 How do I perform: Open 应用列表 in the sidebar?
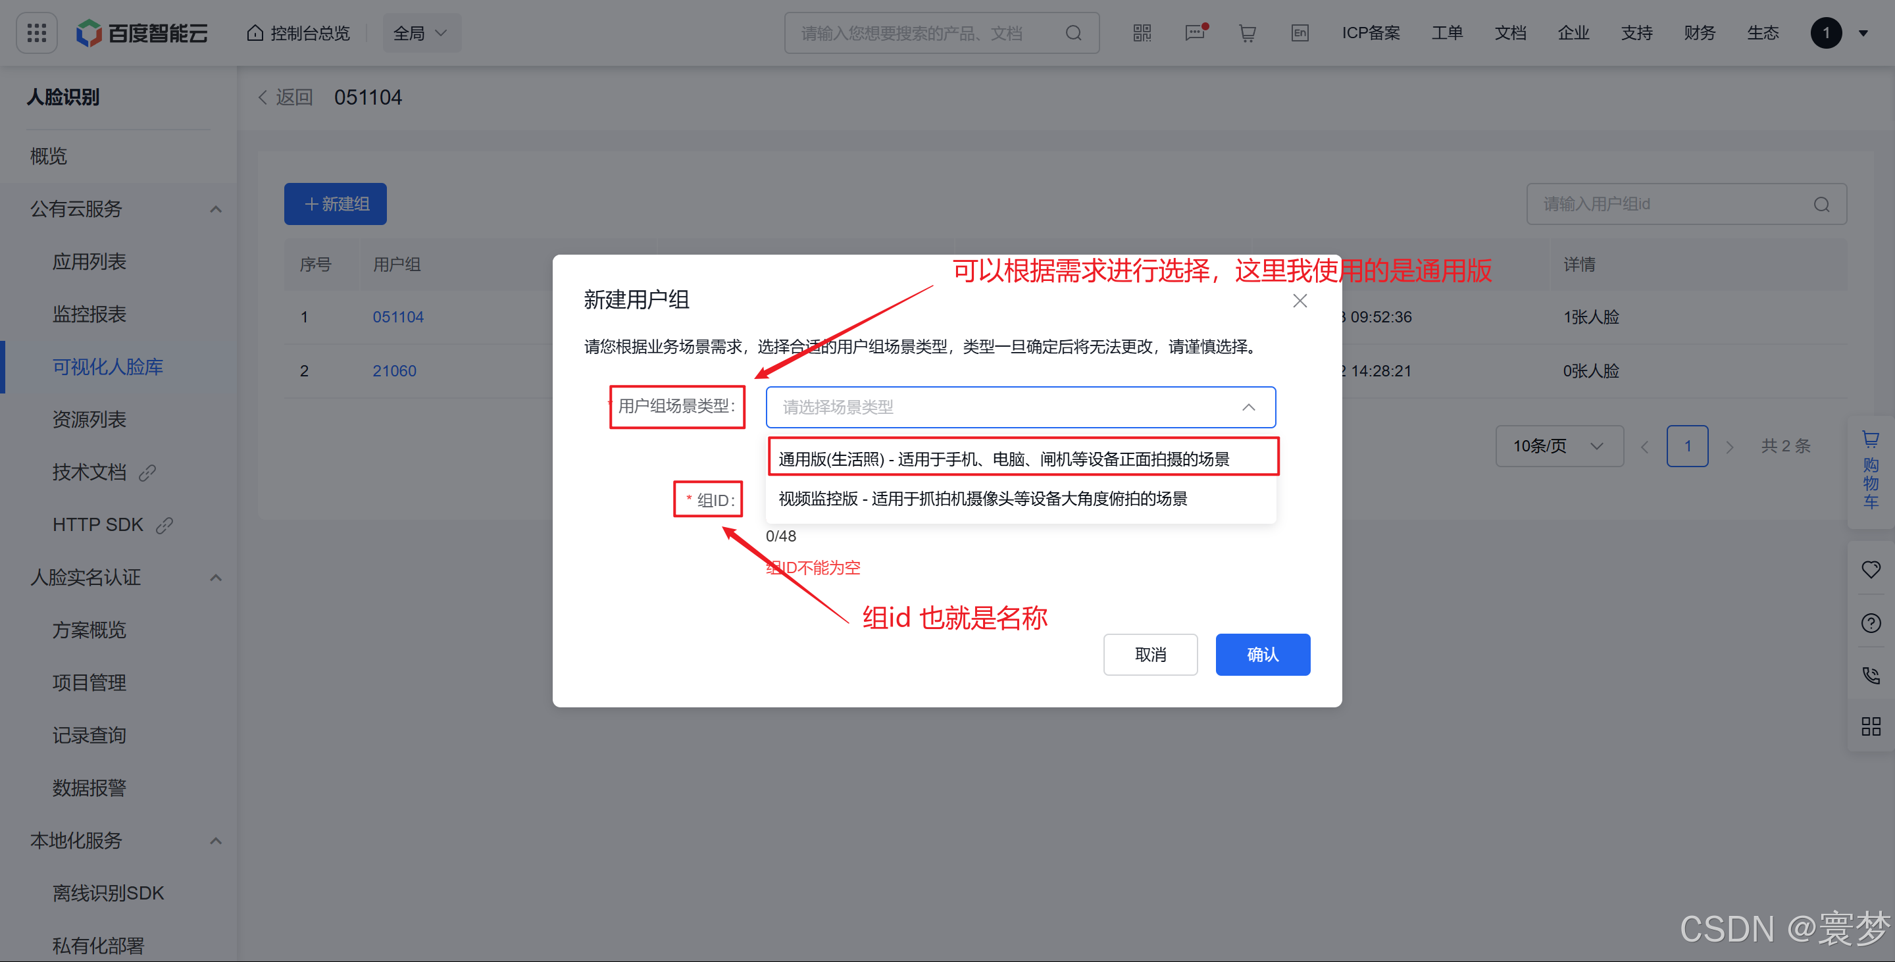(x=89, y=262)
